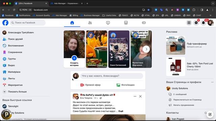This screenshot has height=121, width=216.
Task: Open the 'Business Manager' bookmark
Action: (90, 15)
